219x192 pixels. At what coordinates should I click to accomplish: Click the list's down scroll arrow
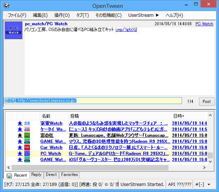pos(210,161)
